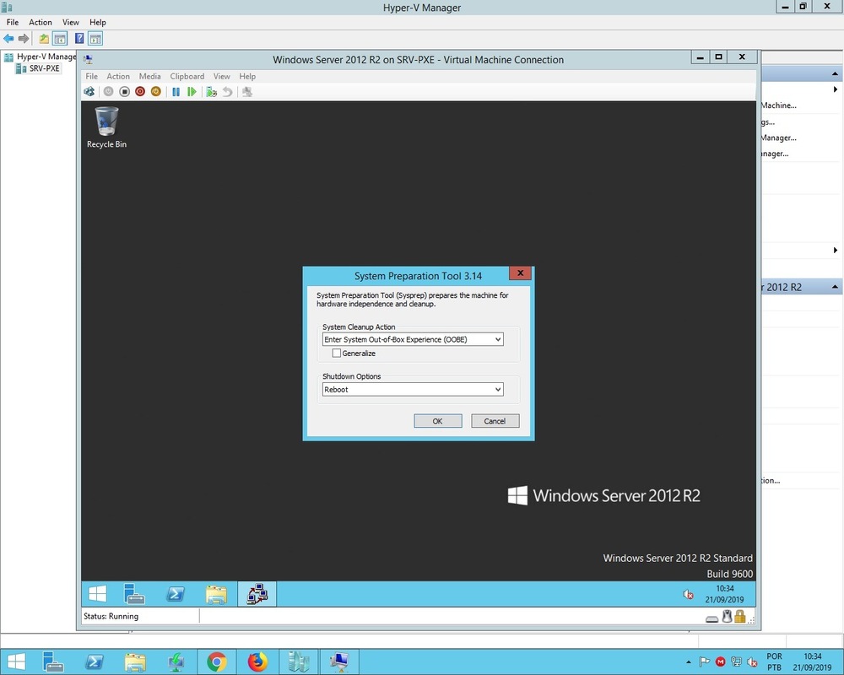
Task: Click the red Shut Down icon
Action: point(140,91)
